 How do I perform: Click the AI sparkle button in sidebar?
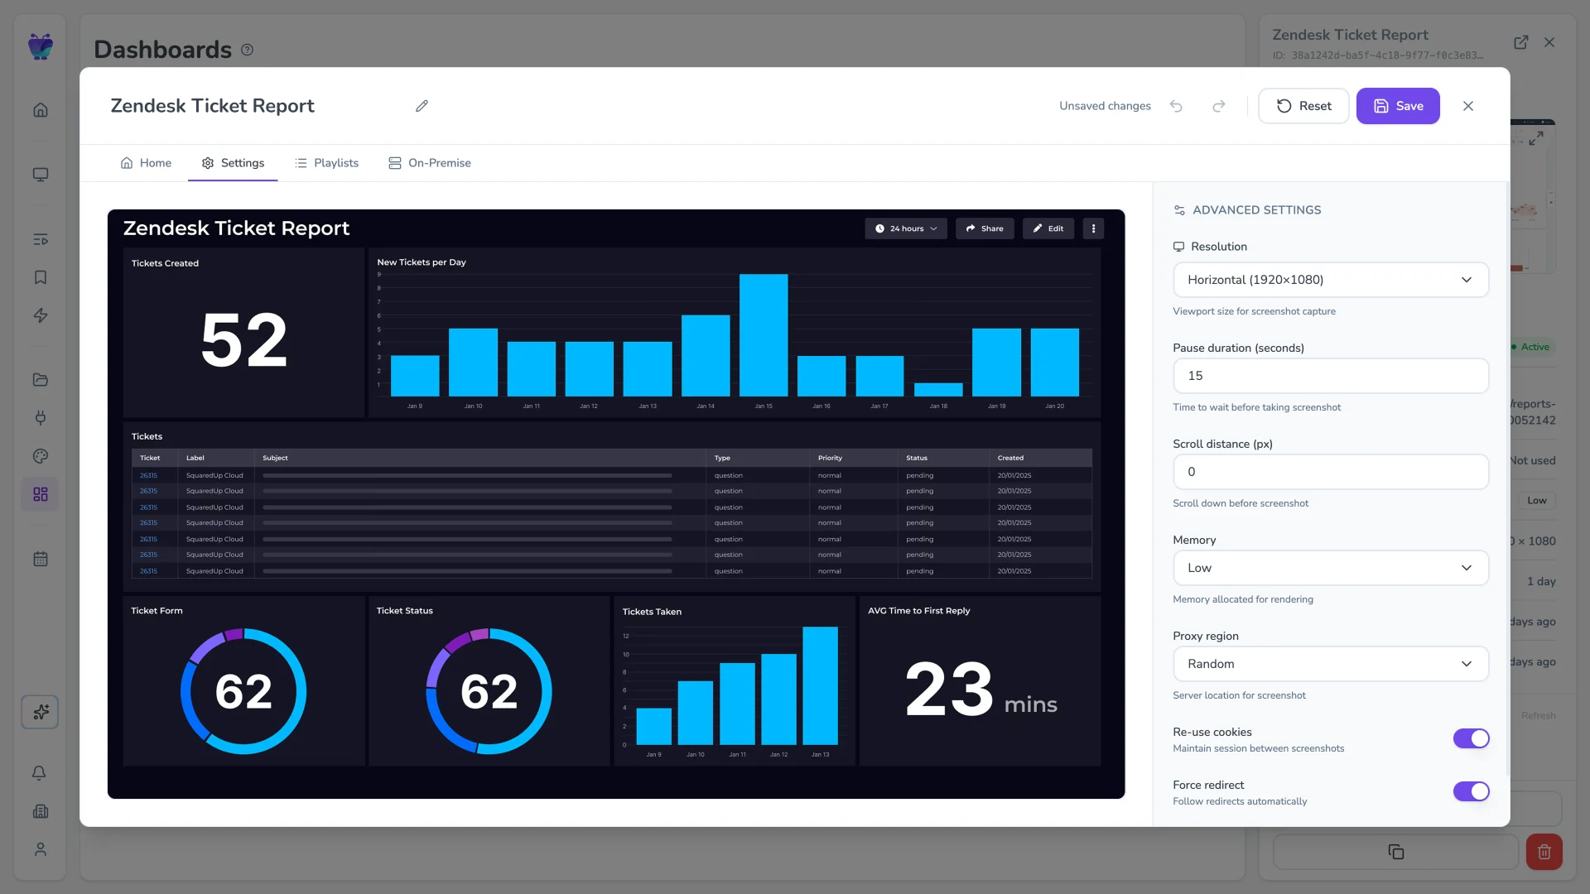(x=40, y=712)
